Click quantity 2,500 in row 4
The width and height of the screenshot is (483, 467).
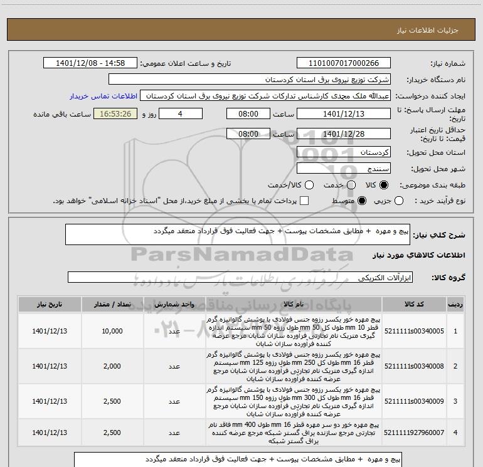click(x=112, y=433)
